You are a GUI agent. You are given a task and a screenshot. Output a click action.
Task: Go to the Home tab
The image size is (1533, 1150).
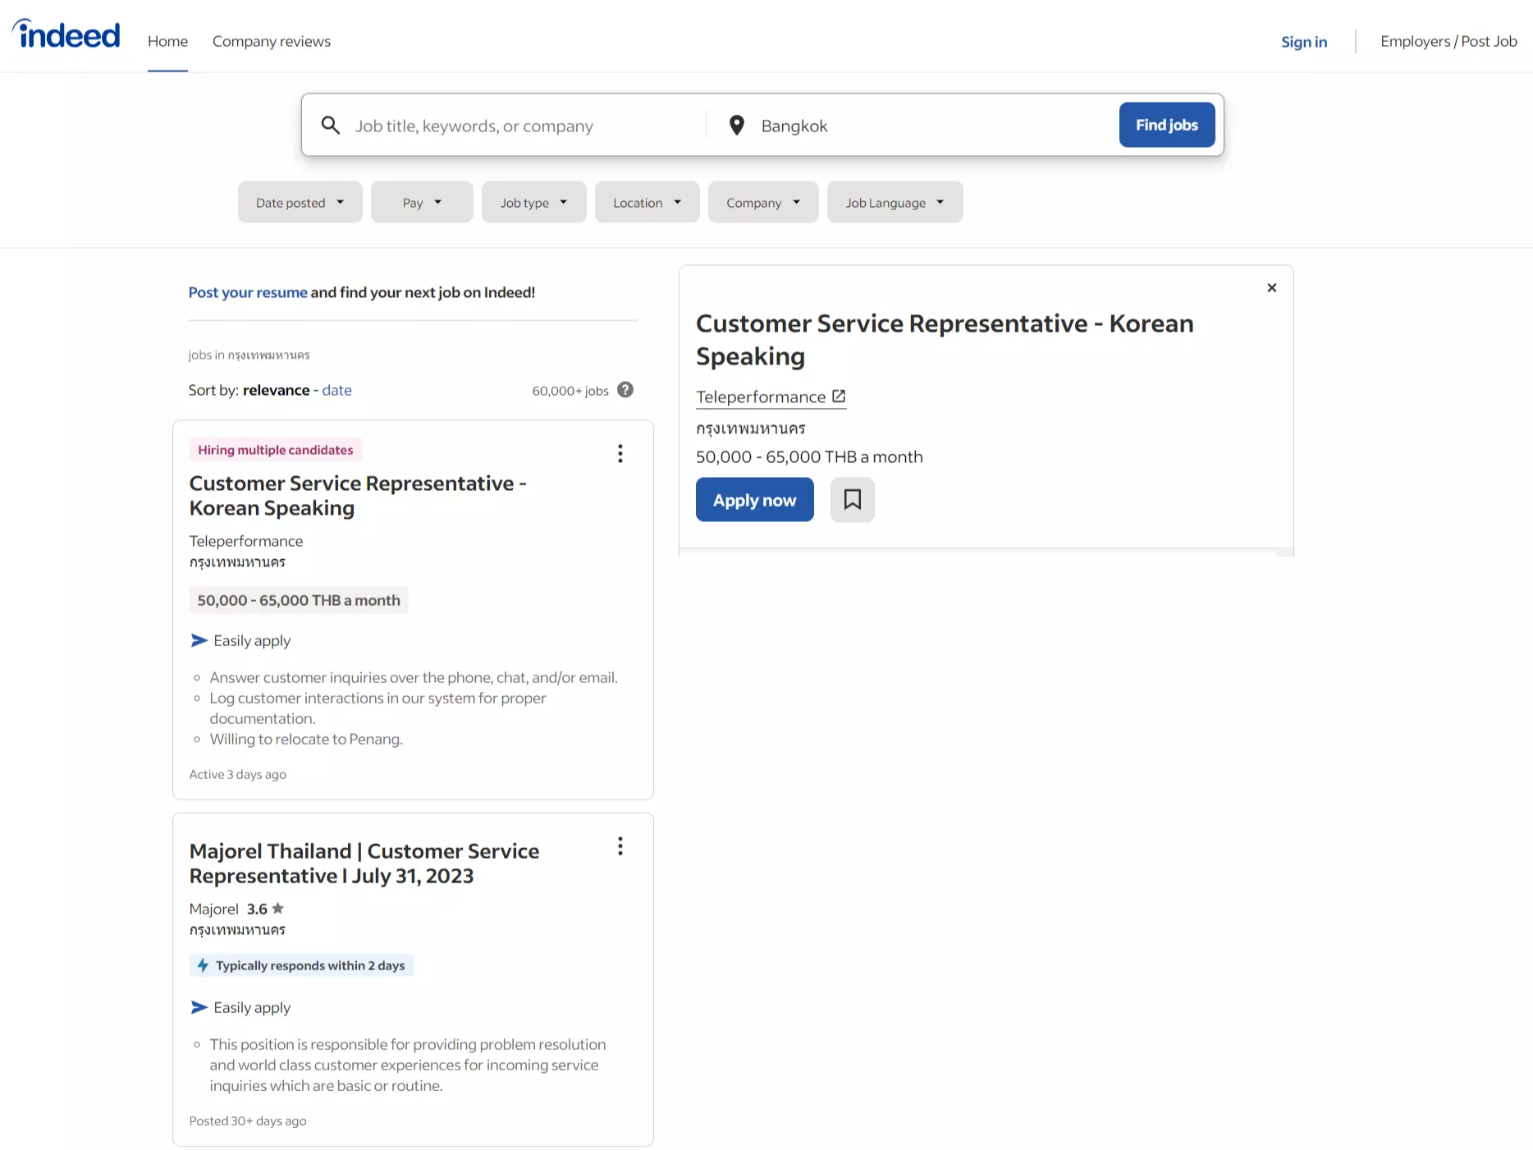pyautogui.click(x=167, y=41)
